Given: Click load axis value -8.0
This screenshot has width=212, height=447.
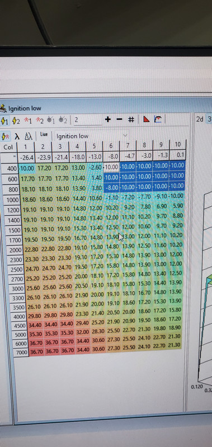Looking at the screenshot, I should [x=111, y=156].
